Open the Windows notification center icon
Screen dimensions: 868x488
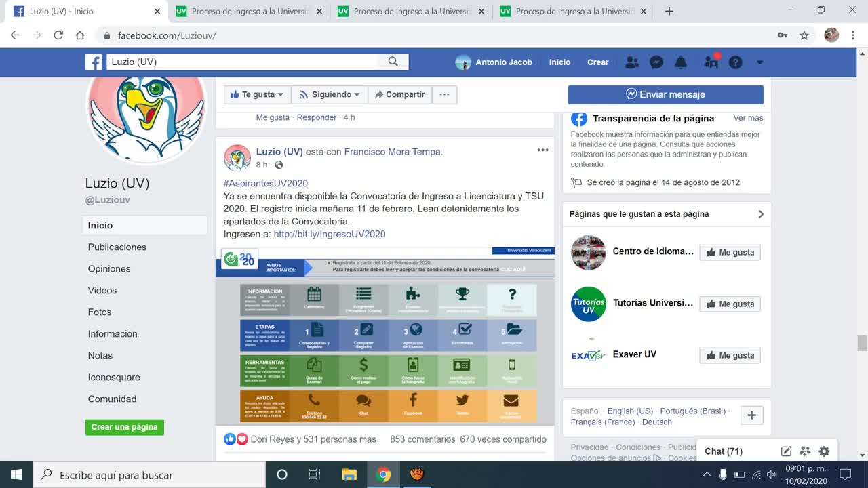click(x=846, y=474)
